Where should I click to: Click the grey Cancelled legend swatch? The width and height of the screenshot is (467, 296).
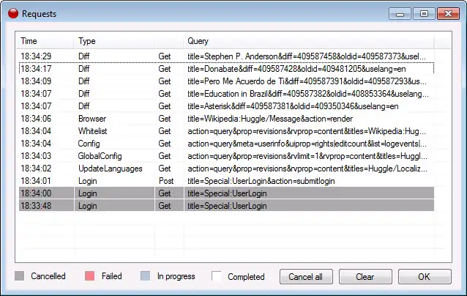click(20, 276)
